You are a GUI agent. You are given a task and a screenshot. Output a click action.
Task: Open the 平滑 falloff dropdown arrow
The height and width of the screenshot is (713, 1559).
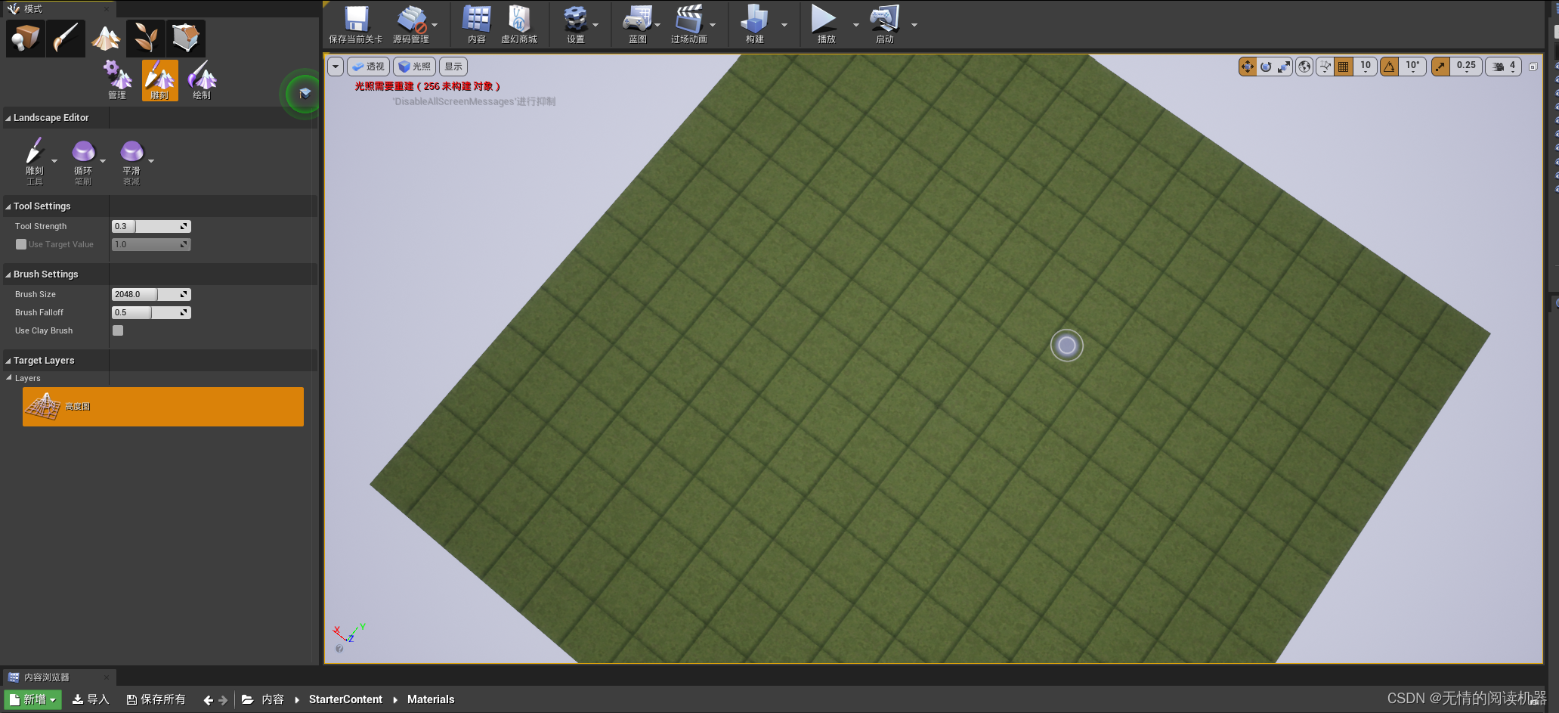[x=151, y=161]
